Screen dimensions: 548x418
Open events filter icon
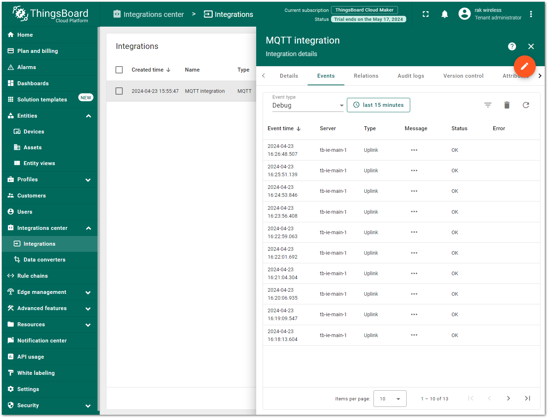[488, 105]
